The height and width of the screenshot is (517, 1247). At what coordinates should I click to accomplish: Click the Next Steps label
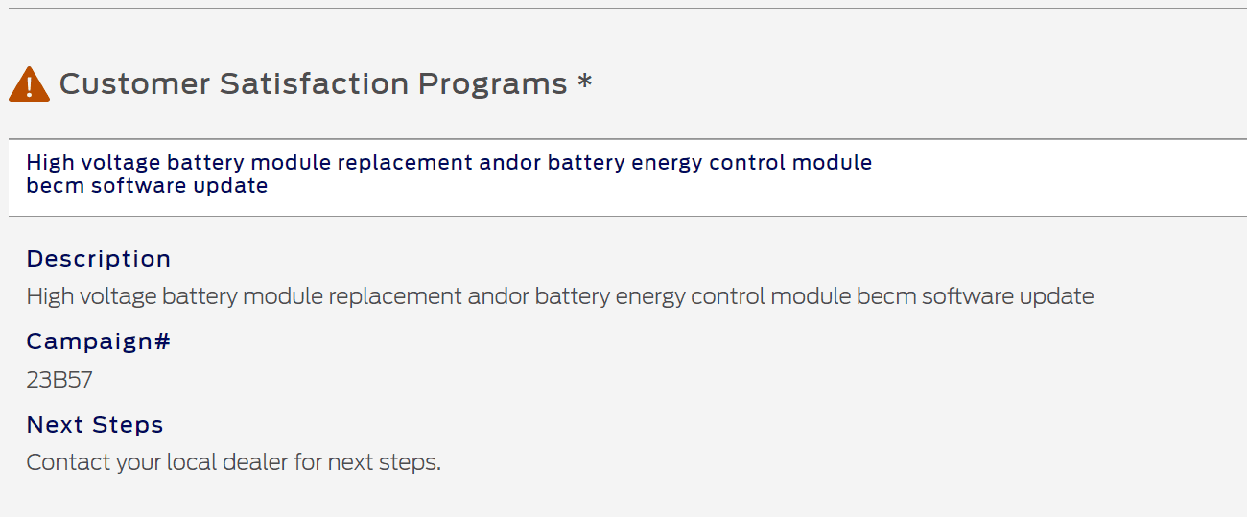pos(95,425)
